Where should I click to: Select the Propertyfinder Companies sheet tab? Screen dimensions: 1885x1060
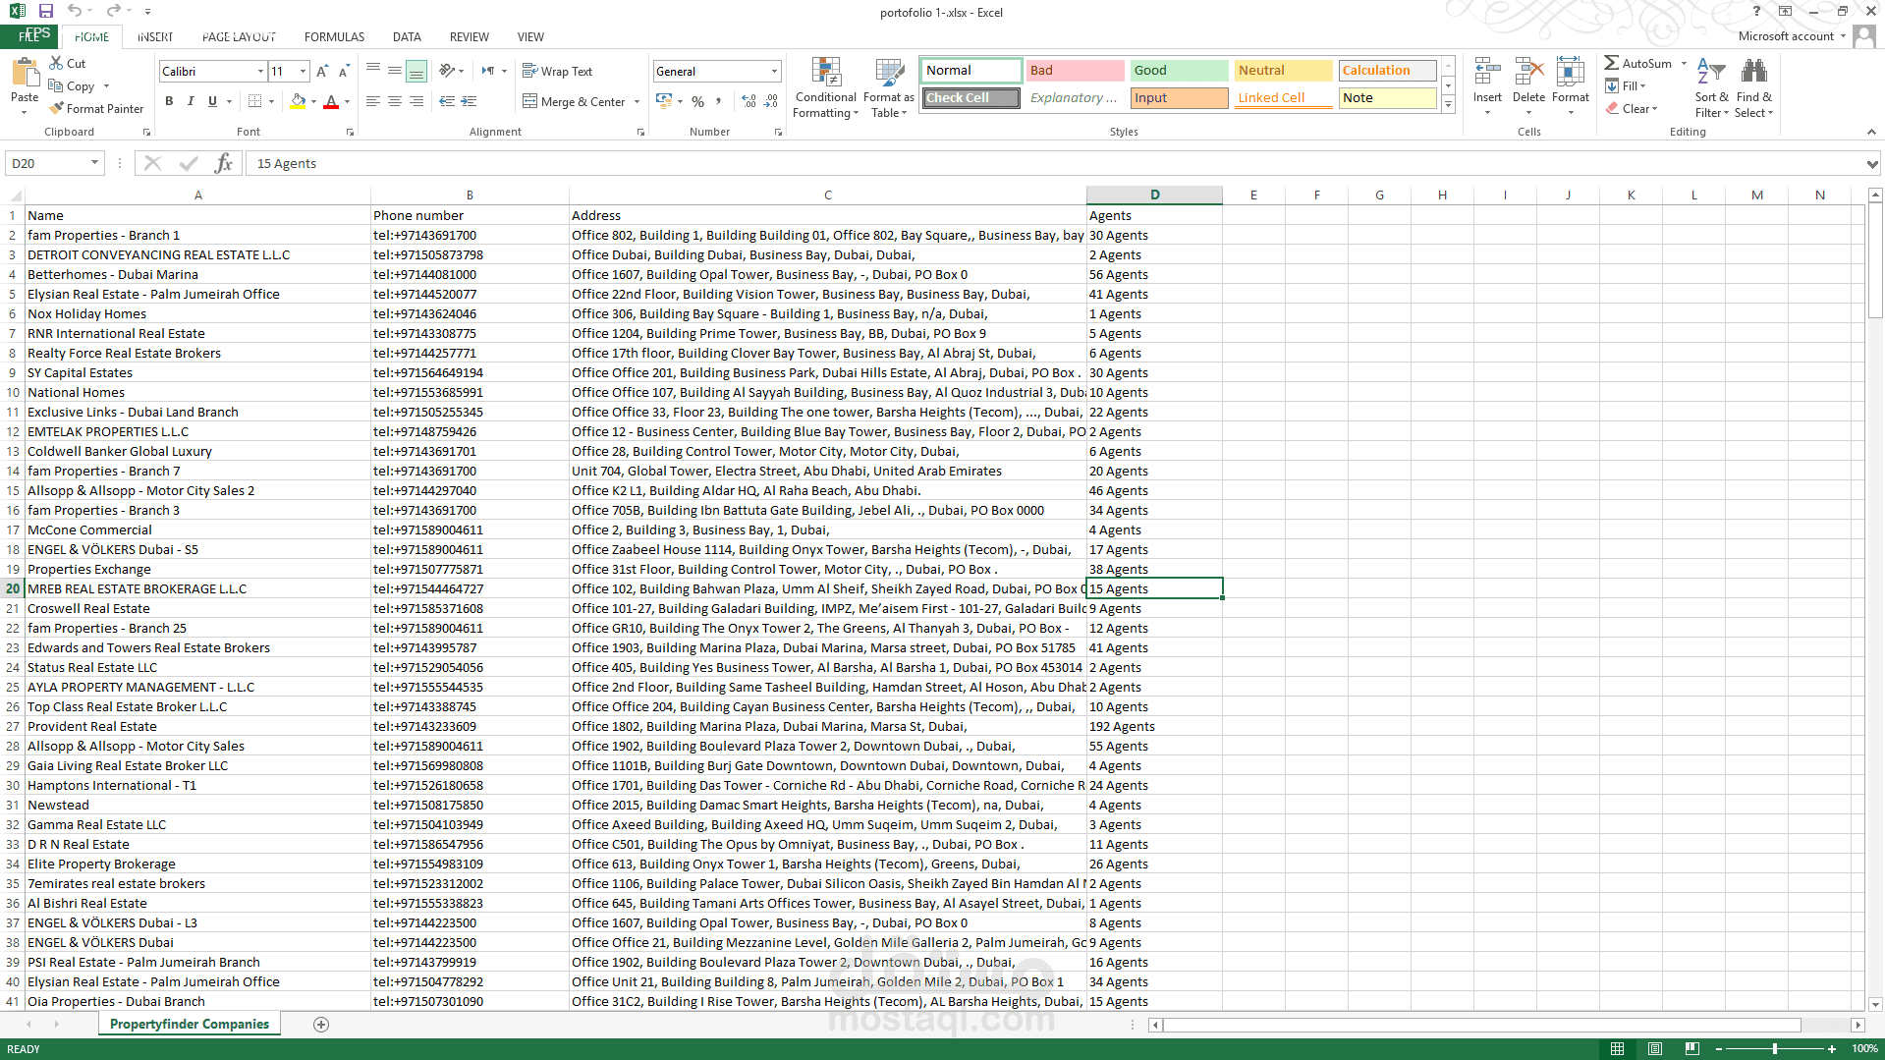[x=190, y=1024]
